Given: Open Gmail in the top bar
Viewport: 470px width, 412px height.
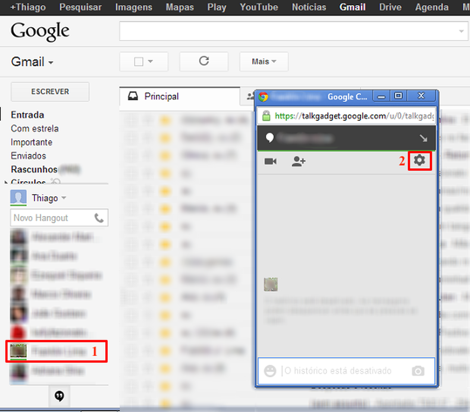Looking at the screenshot, I should tap(352, 7).
